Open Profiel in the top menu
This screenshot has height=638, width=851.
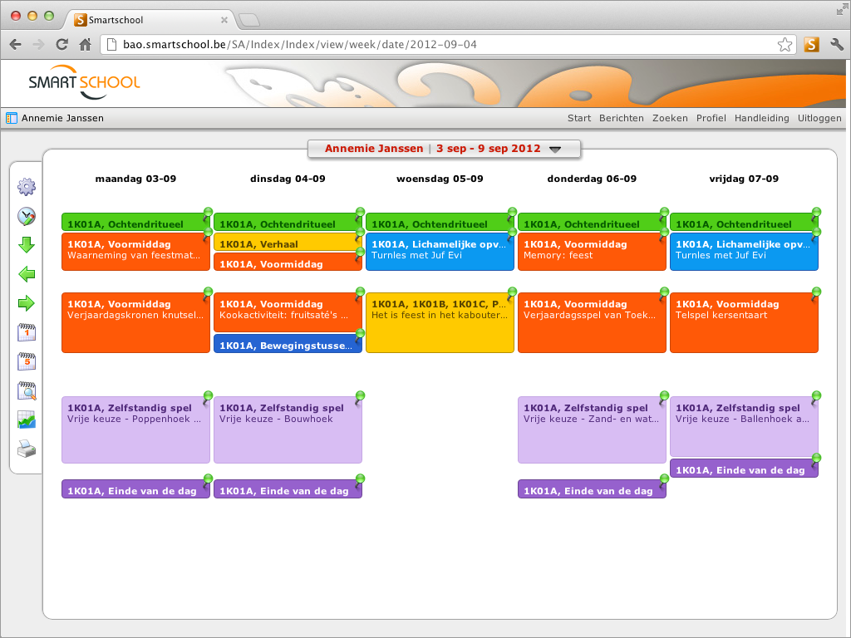pos(711,118)
